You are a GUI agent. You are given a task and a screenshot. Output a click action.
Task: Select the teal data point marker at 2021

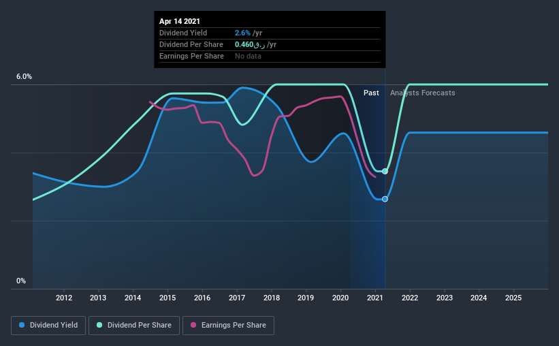pos(385,171)
